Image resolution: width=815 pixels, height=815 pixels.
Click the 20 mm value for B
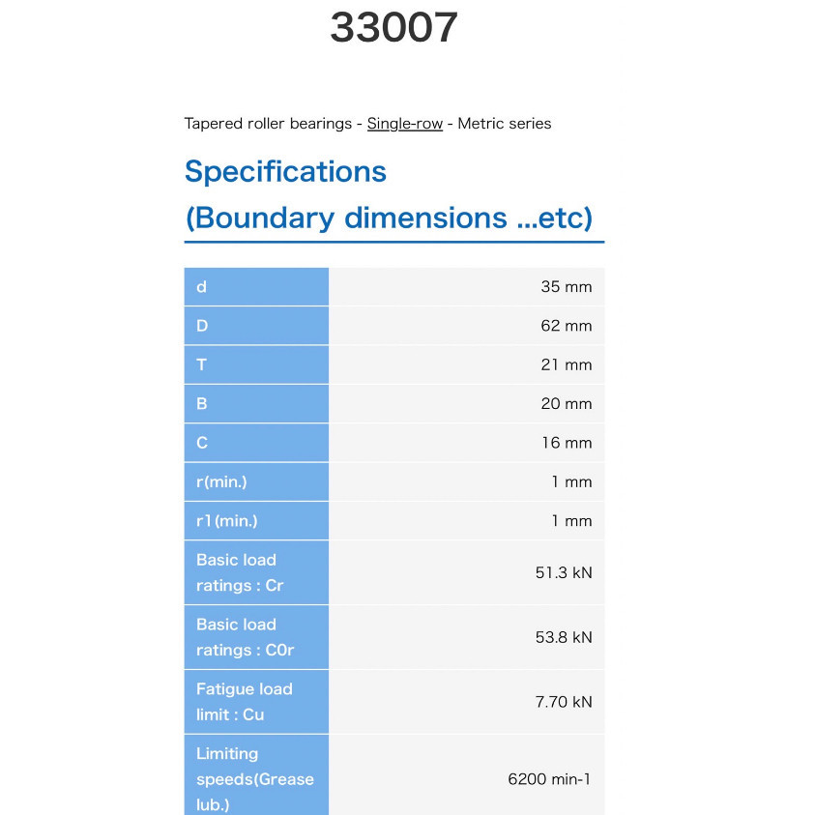[x=566, y=404]
